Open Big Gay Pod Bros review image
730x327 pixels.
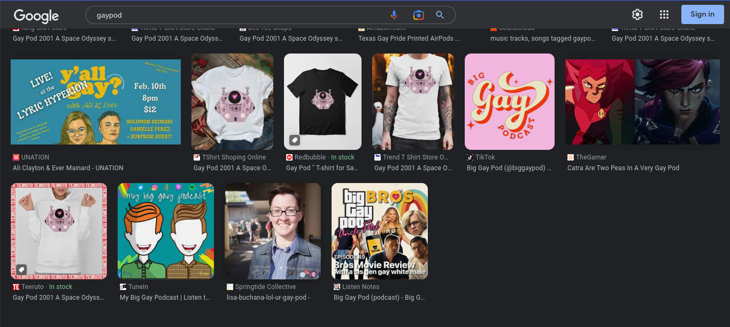(x=380, y=231)
